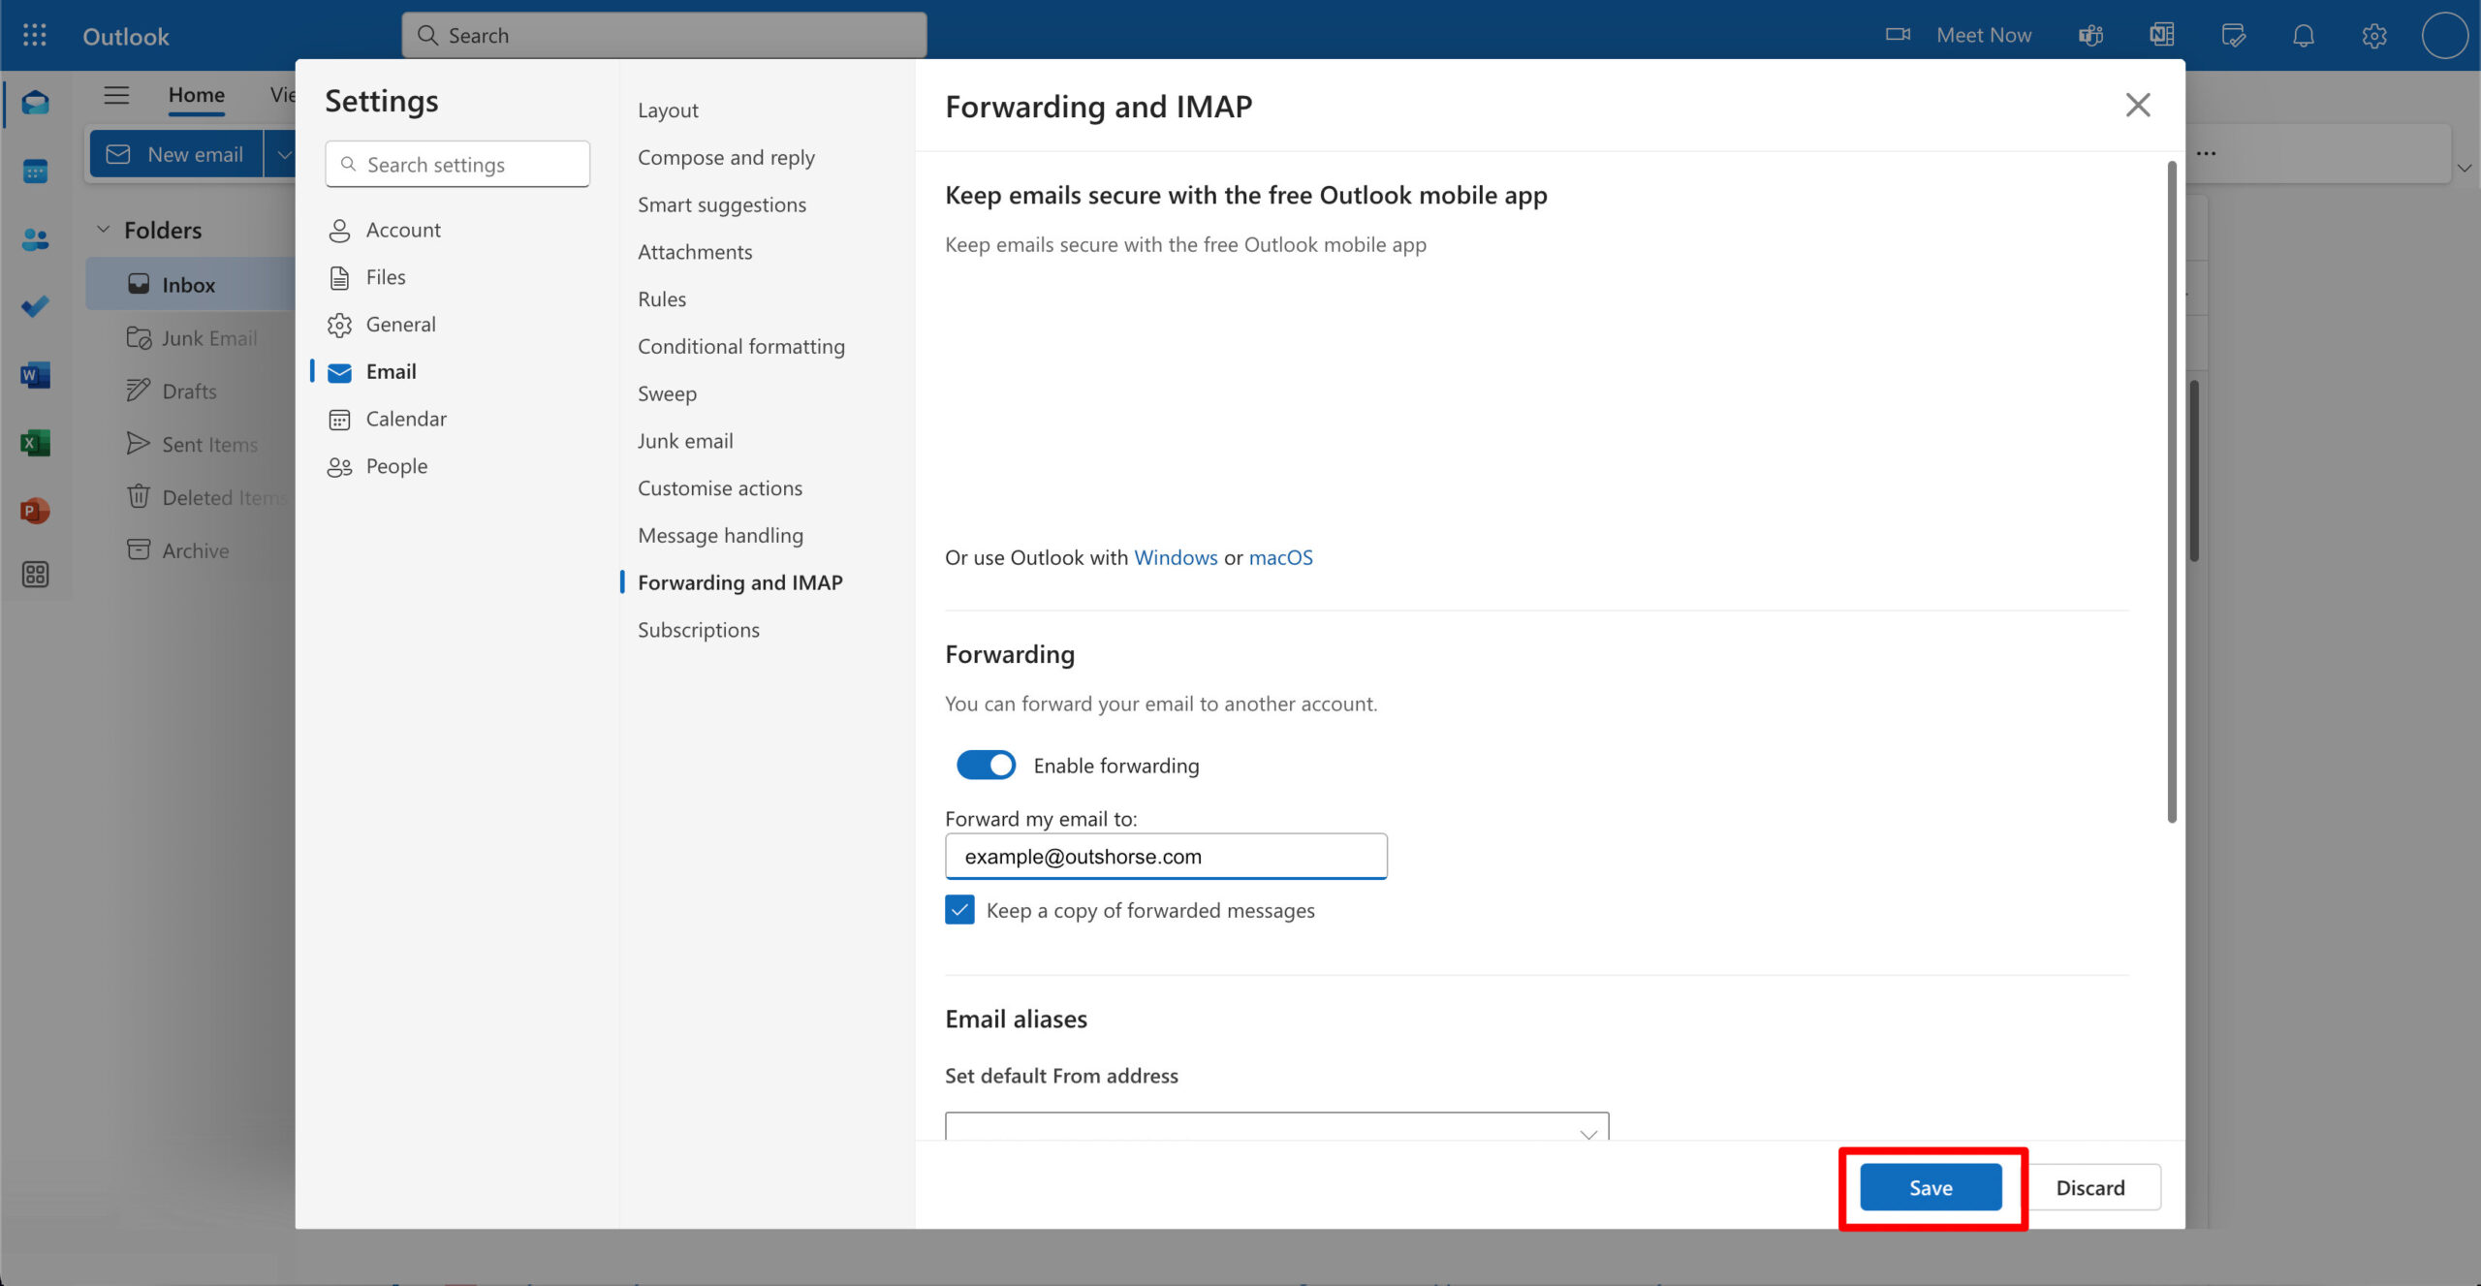This screenshot has height=1286, width=2481.
Task: Open the Calendar app icon in left rail
Action: coord(36,172)
